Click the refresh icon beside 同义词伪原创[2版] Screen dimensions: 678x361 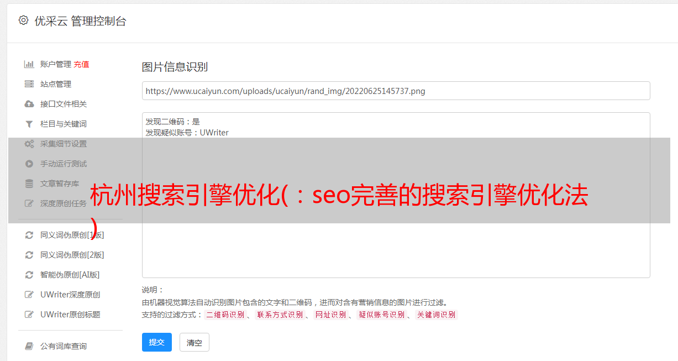(29, 255)
